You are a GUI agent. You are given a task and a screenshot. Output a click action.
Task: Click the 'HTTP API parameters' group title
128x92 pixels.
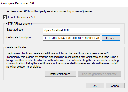(x=19, y=24)
